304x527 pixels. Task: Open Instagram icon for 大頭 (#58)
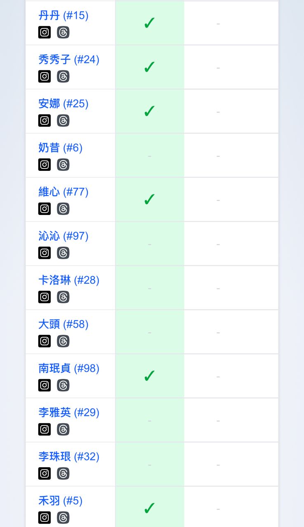[x=44, y=341]
